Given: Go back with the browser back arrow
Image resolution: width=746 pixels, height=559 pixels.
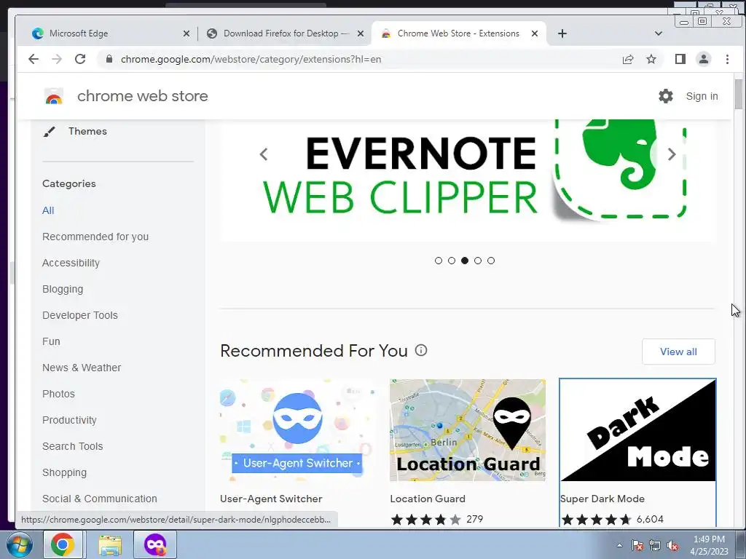Looking at the screenshot, I should [34, 59].
